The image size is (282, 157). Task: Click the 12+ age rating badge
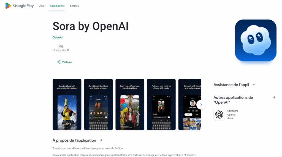[x=61, y=47]
